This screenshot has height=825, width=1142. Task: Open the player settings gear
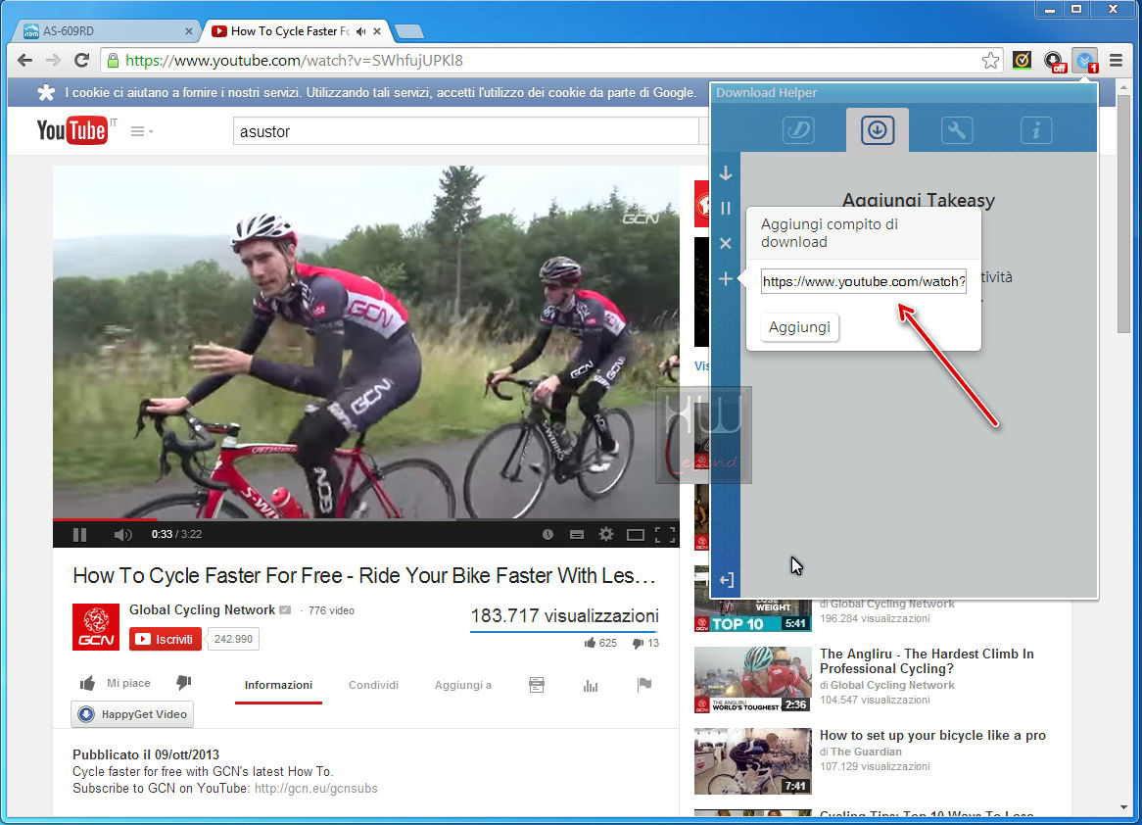tap(606, 534)
